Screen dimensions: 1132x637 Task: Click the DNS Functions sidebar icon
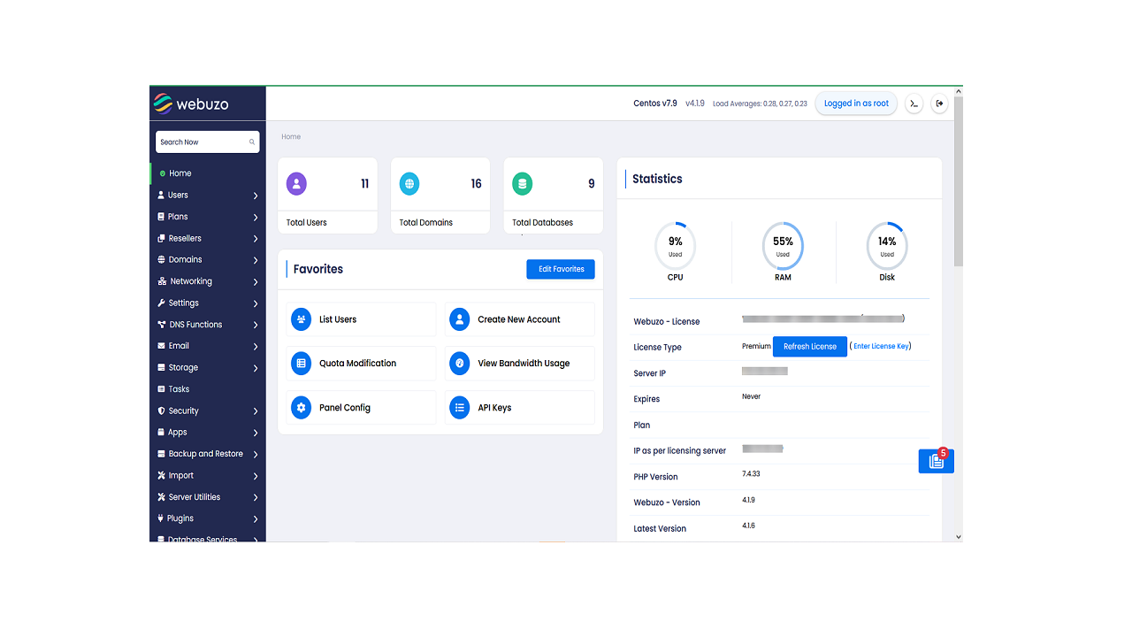coord(162,325)
